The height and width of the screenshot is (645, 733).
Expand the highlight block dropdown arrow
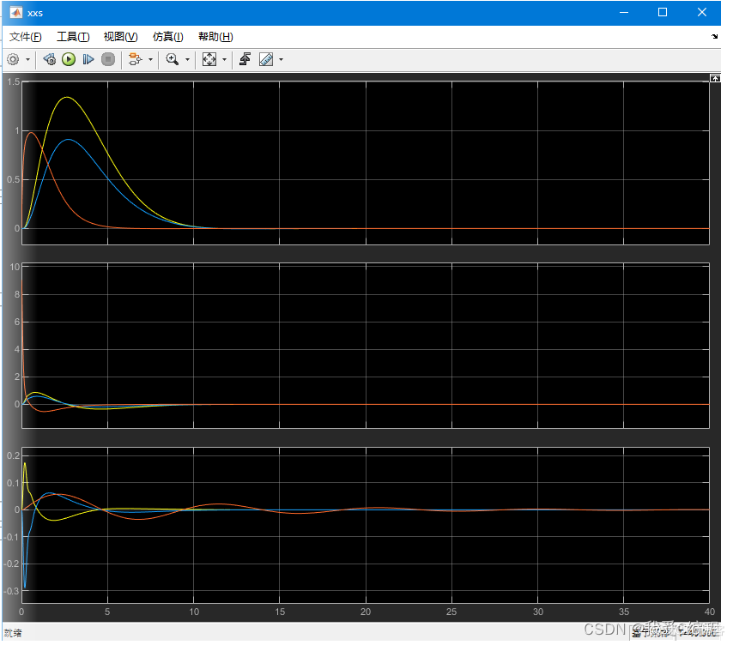[x=150, y=60]
